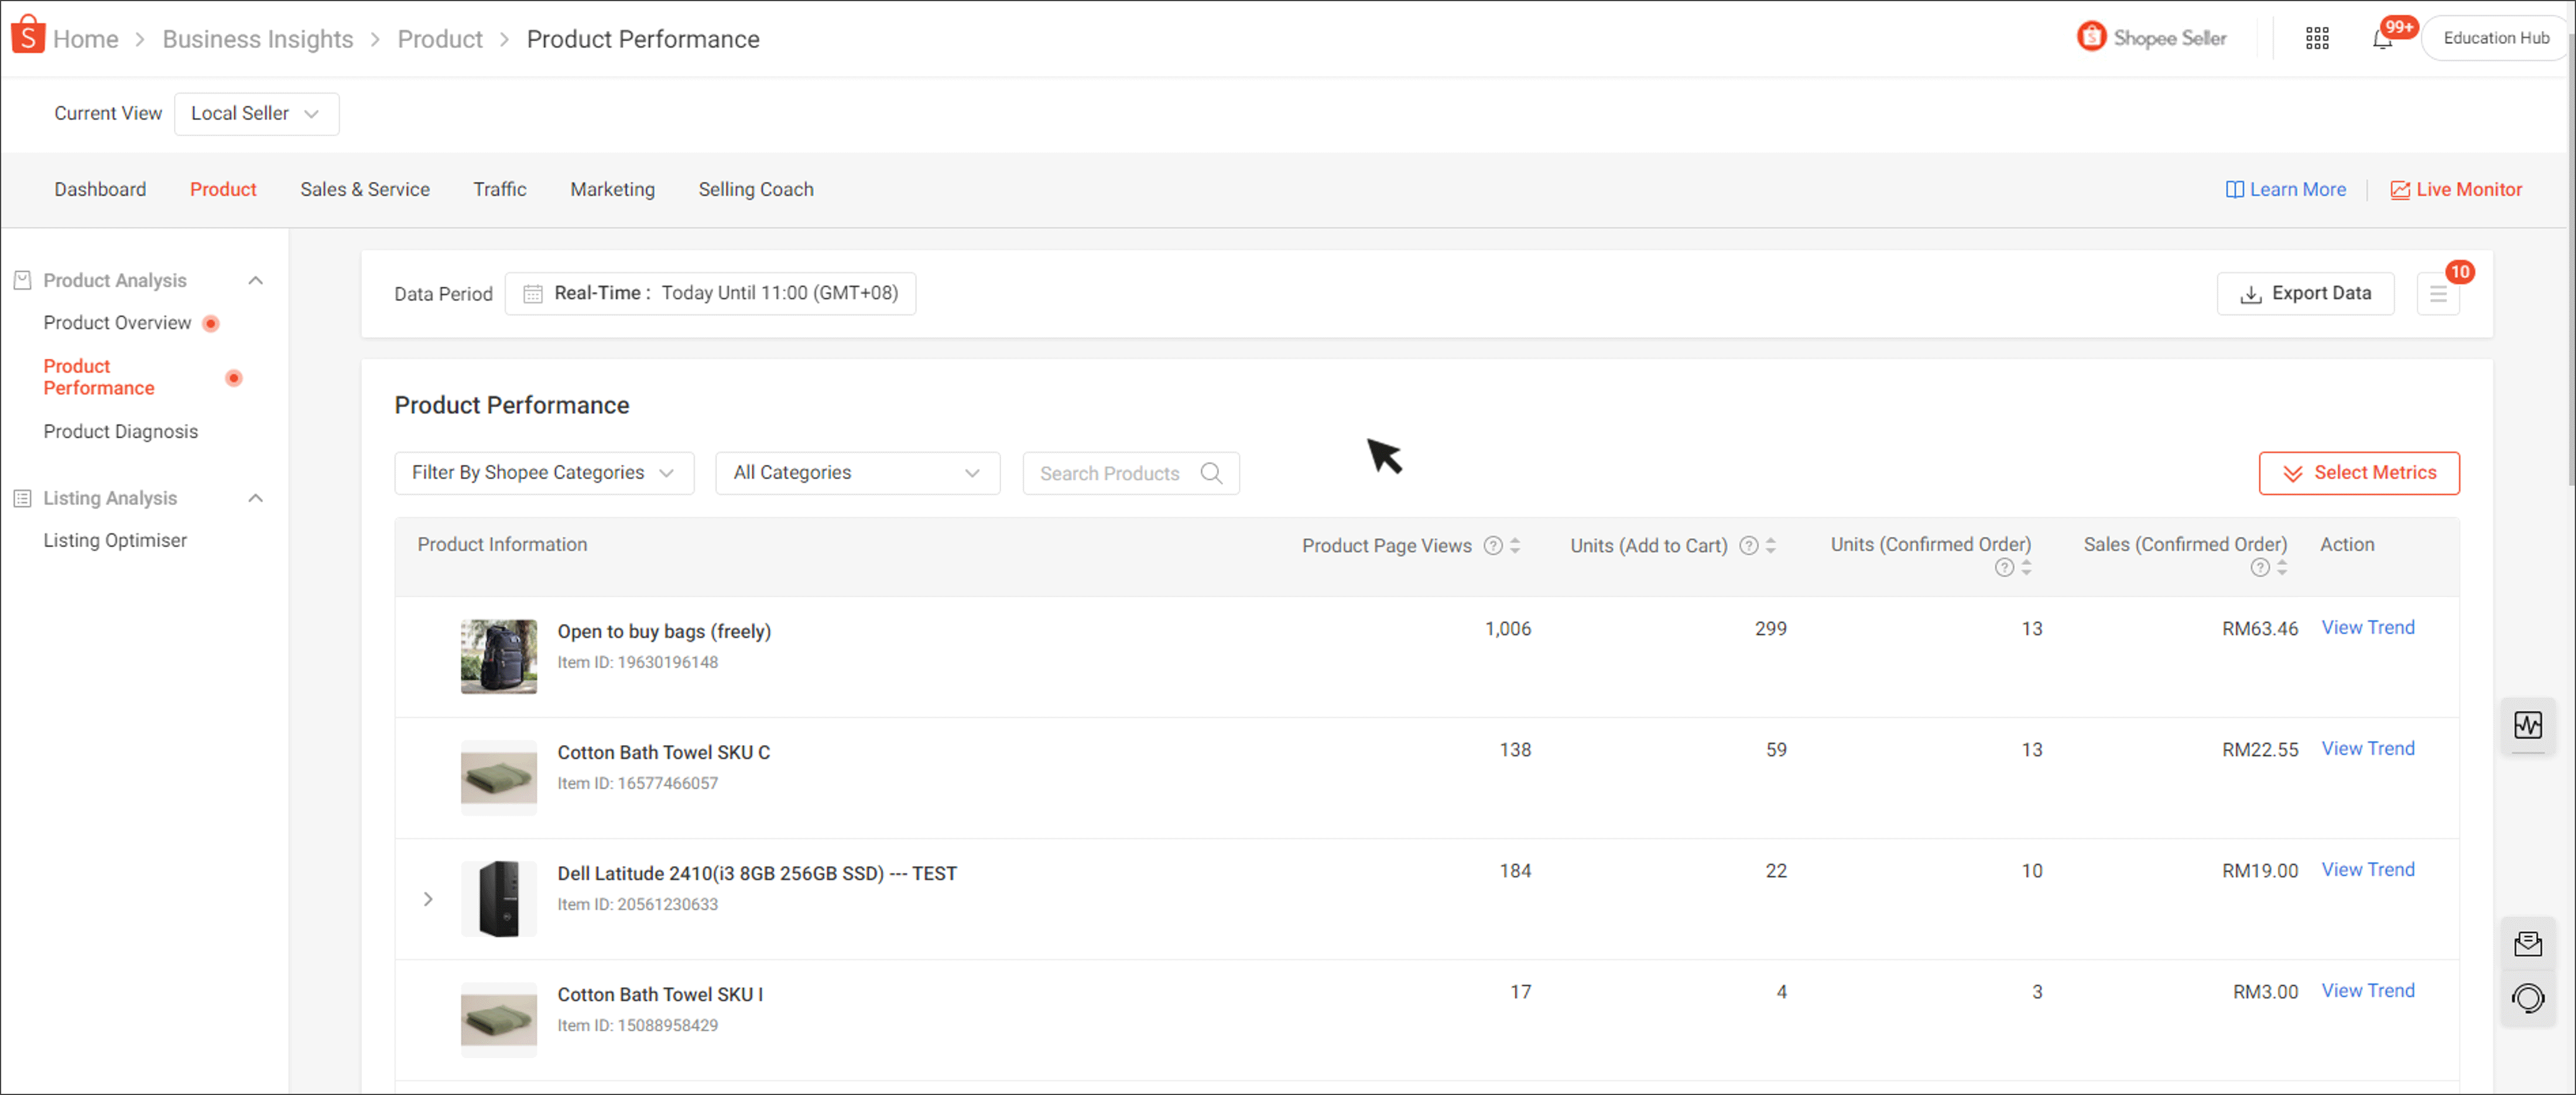Open the live monitor chart icon on right edge

pyautogui.click(x=2529, y=726)
